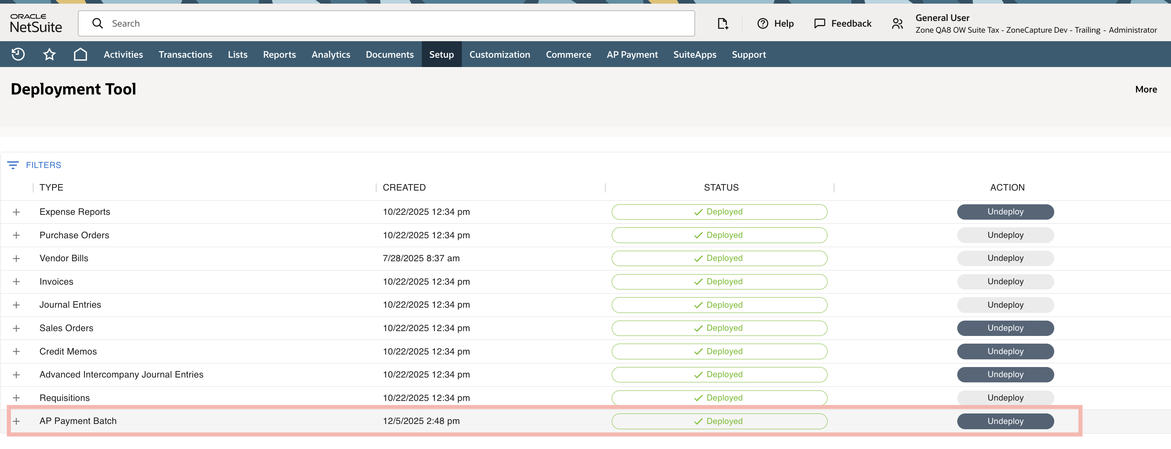The height and width of the screenshot is (449, 1171).
Task: Click the search magnifier icon
Action: coord(97,23)
